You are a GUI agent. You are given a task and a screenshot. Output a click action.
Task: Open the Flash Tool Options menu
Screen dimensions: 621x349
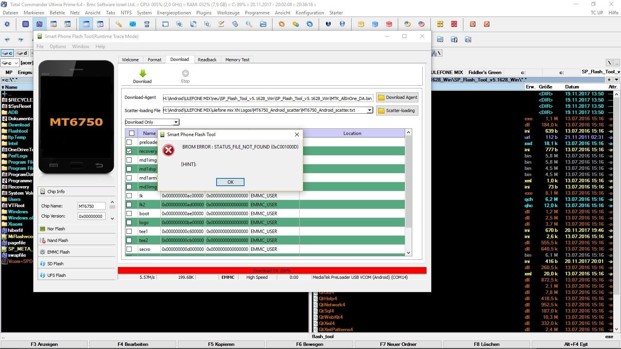[58, 47]
